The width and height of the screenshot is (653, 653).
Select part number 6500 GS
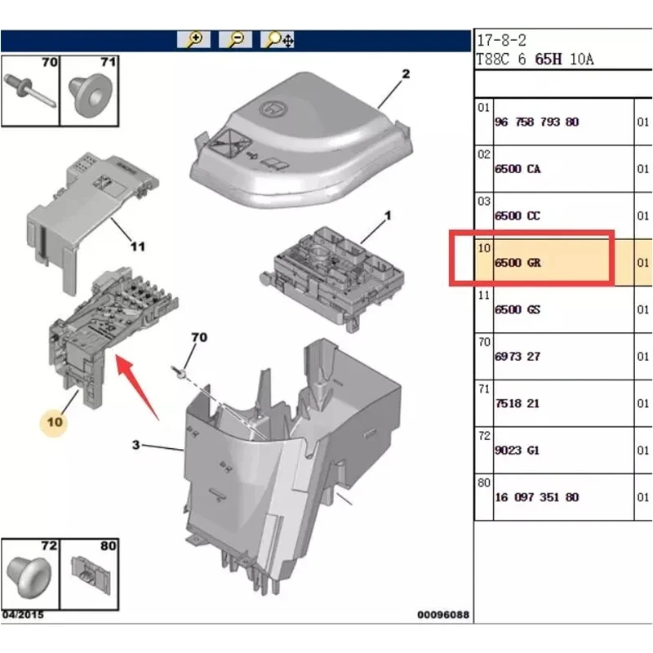pyautogui.click(x=518, y=309)
